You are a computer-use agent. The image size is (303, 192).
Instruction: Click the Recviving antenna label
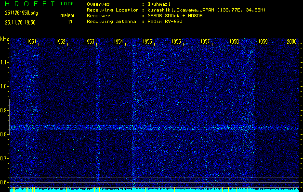coord(111,22)
